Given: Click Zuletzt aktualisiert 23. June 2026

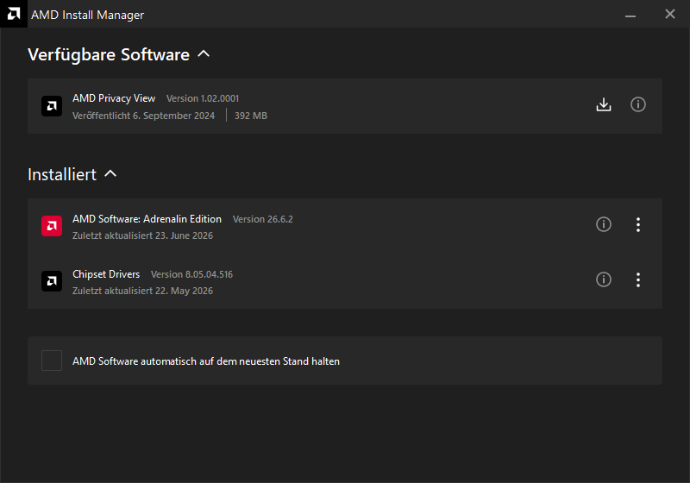Looking at the screenshot, I should point(142,235).
